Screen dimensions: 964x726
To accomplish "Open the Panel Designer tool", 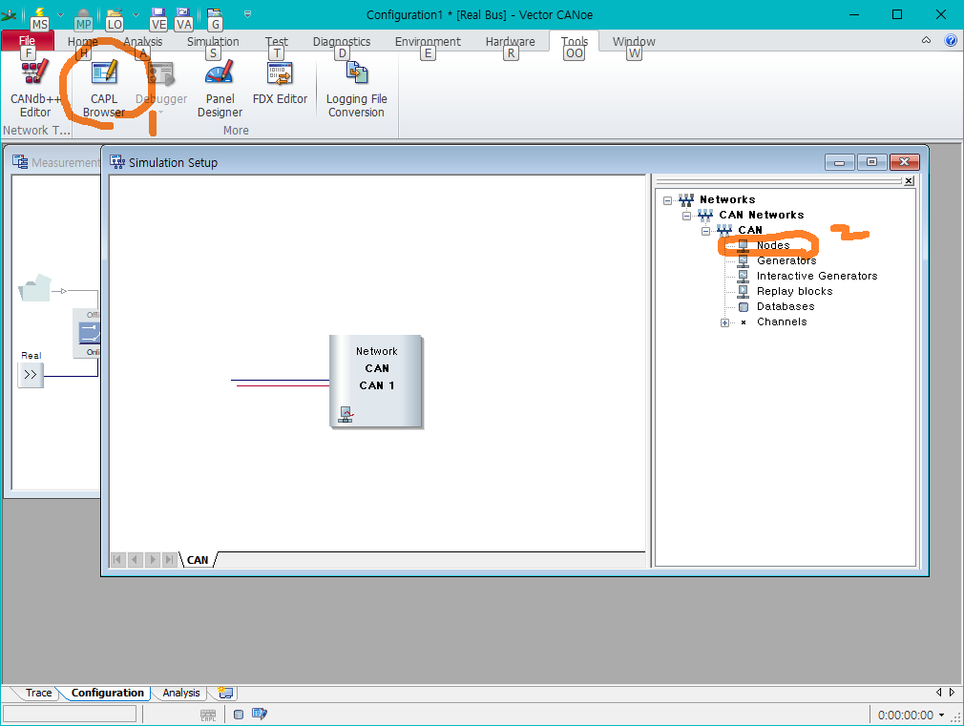I will 220,89.
